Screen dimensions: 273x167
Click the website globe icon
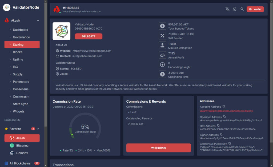coord(57,51)
